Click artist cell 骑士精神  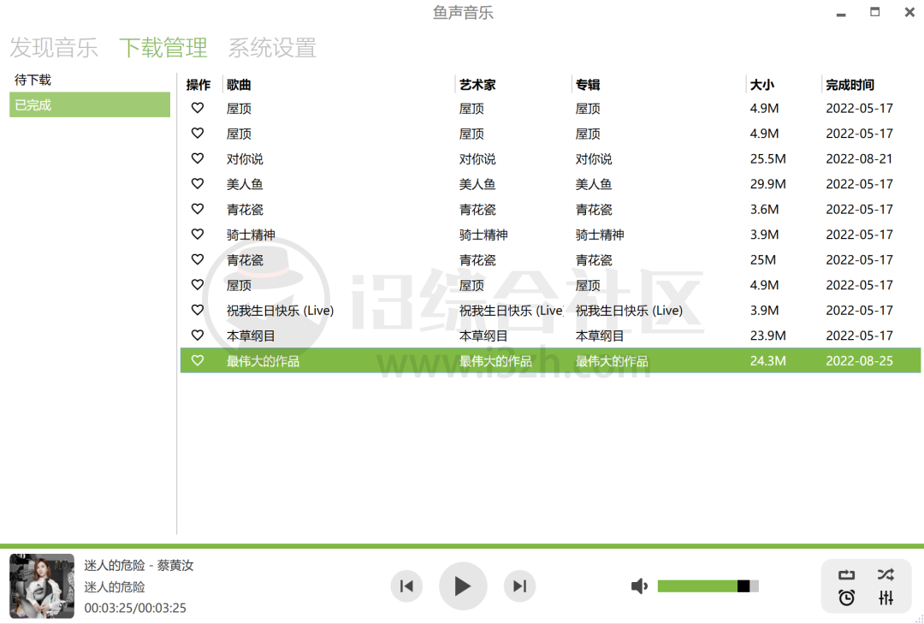[x=483, y=235]
